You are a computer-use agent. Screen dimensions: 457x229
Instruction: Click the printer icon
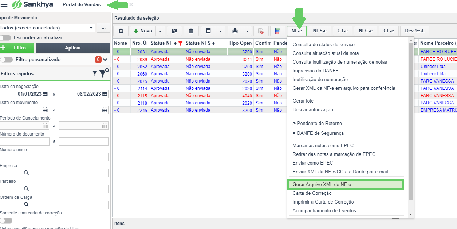coord(235,31)
